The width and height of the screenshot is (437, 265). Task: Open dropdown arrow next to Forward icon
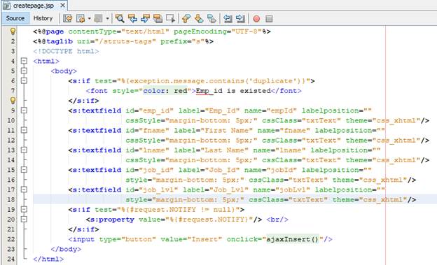point(107,19)
